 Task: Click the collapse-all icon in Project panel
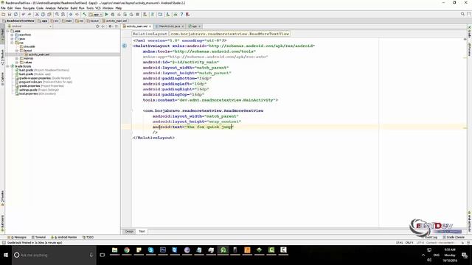[x=103, y=26]
